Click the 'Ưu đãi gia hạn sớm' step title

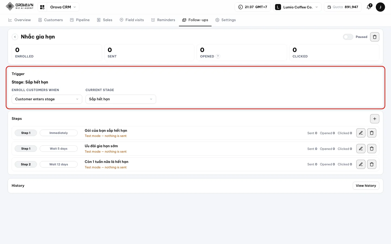[x=101, y=146]
